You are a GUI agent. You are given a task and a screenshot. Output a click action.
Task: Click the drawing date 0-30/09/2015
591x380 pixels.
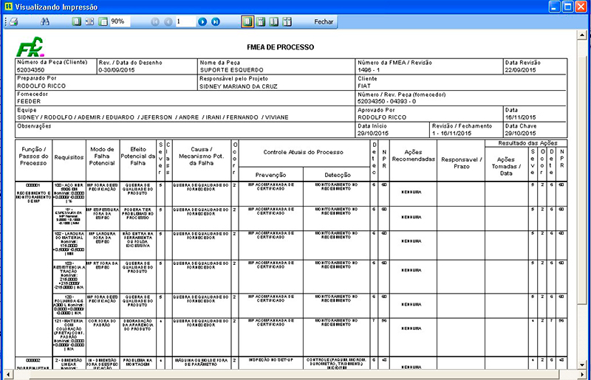coord(117,70)
